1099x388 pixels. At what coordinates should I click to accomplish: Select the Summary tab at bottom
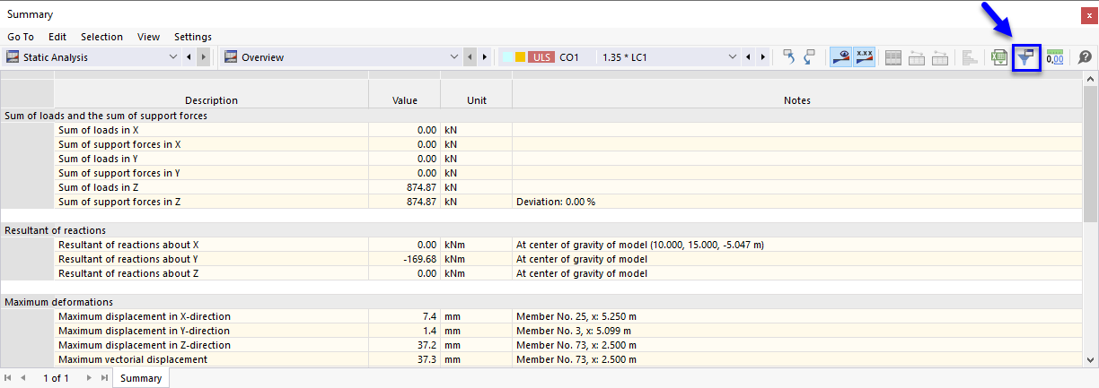(x=141, y=378)
